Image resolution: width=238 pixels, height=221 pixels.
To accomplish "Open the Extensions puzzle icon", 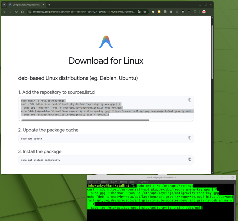I will pyautogui.click(x=195, y=12).
